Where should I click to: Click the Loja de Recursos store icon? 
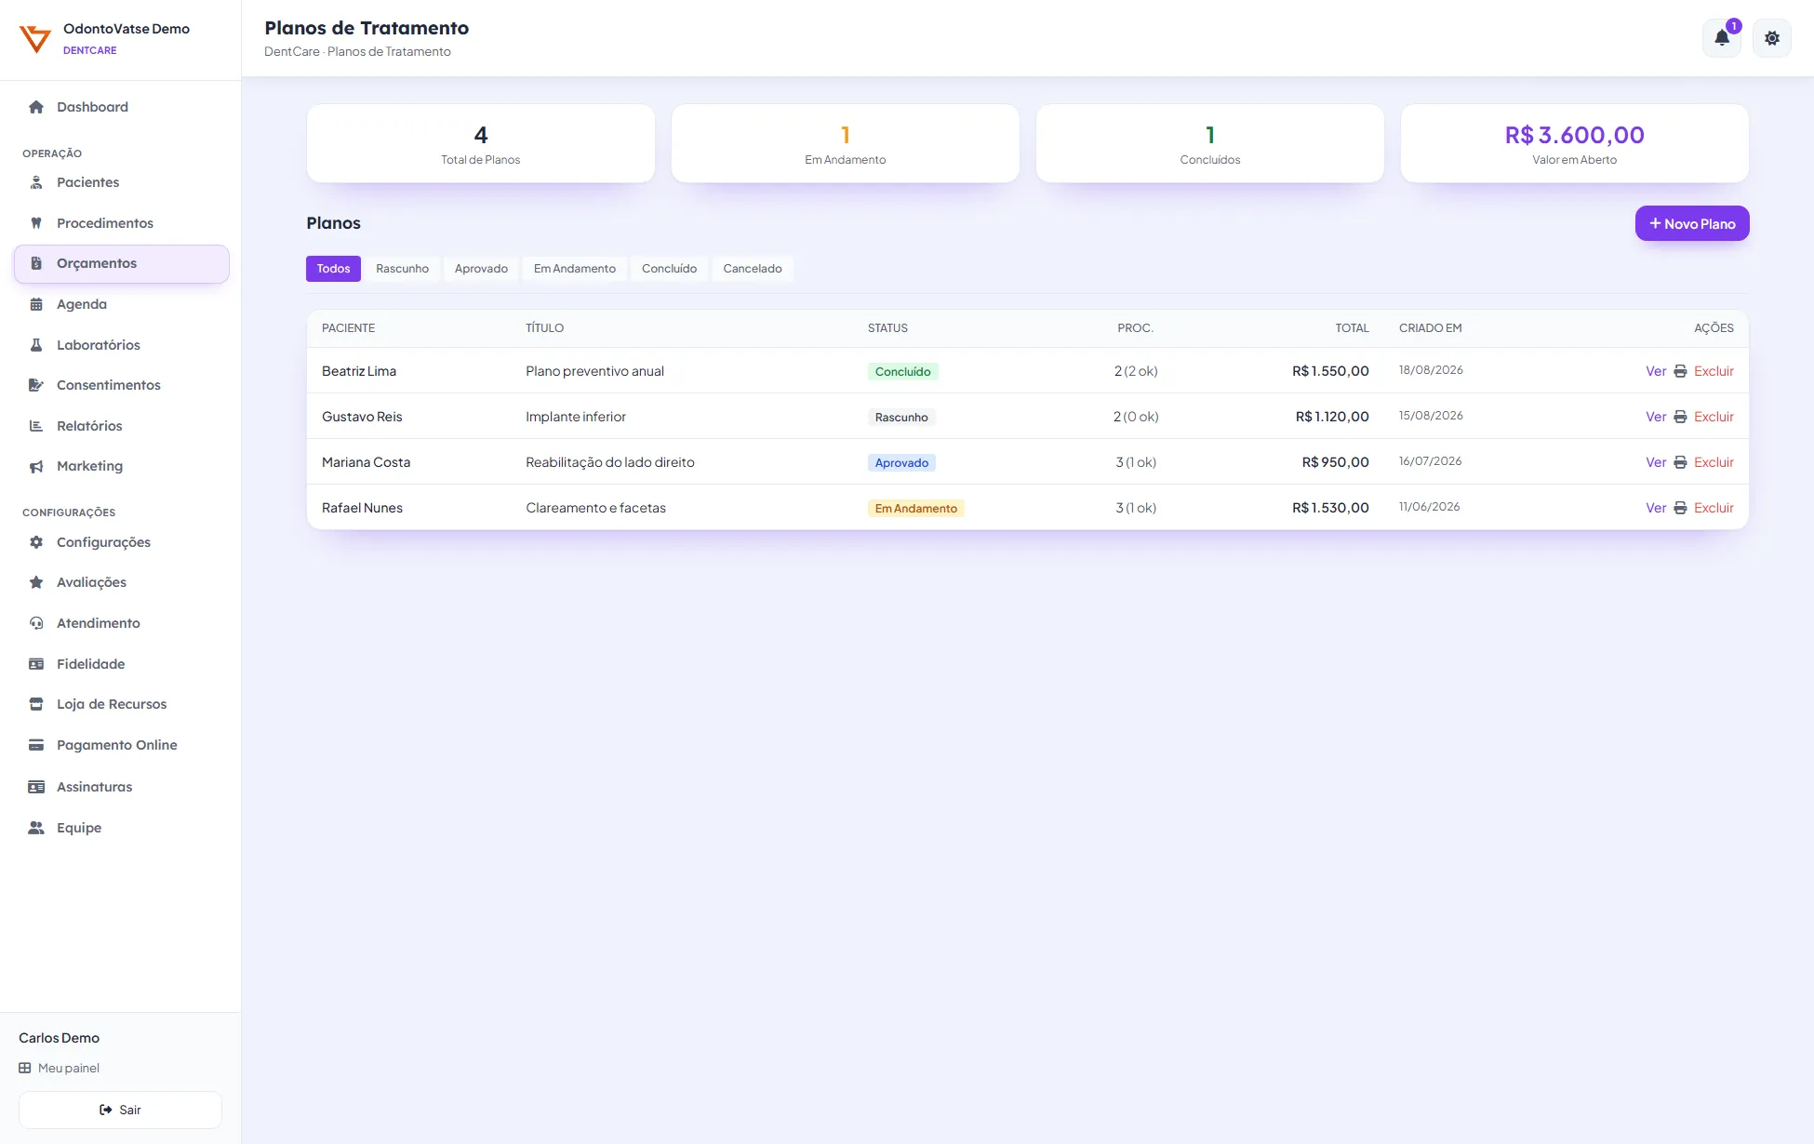pyautogui.click(x=36, y=704)
